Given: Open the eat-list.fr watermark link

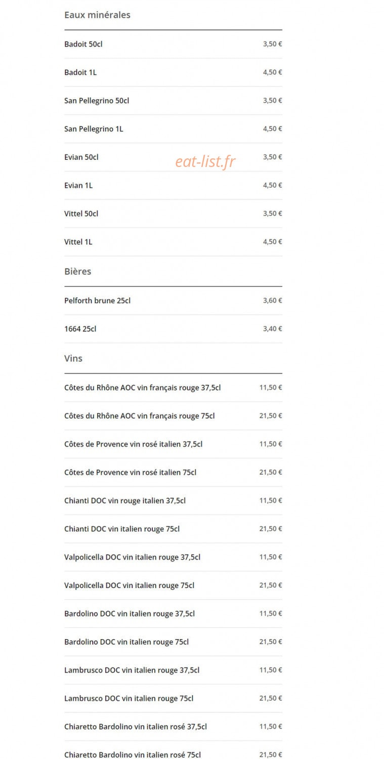Looking at the screenshot, I should tap(205, 161).
